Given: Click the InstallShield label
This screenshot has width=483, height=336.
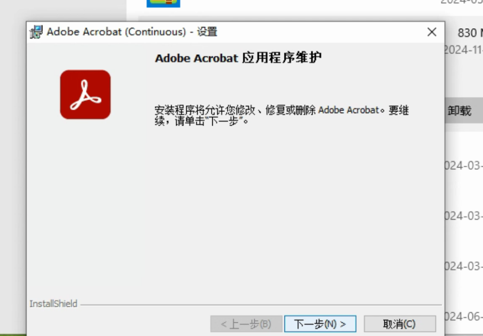Looking at the screenshot, I should pos(53,303).
